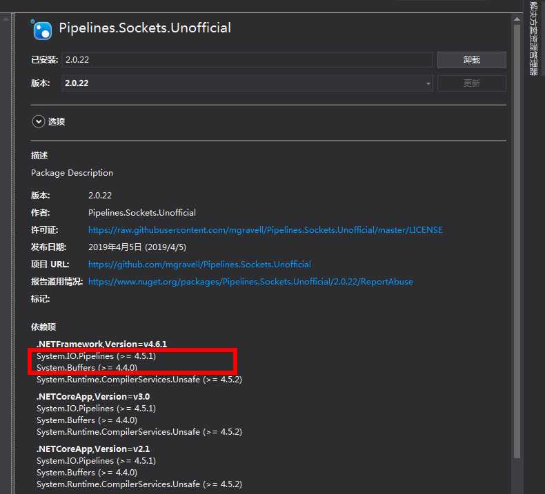
Task: Click System.Buffers under .NETFramework v4.6.1
Action: [87, 368]
